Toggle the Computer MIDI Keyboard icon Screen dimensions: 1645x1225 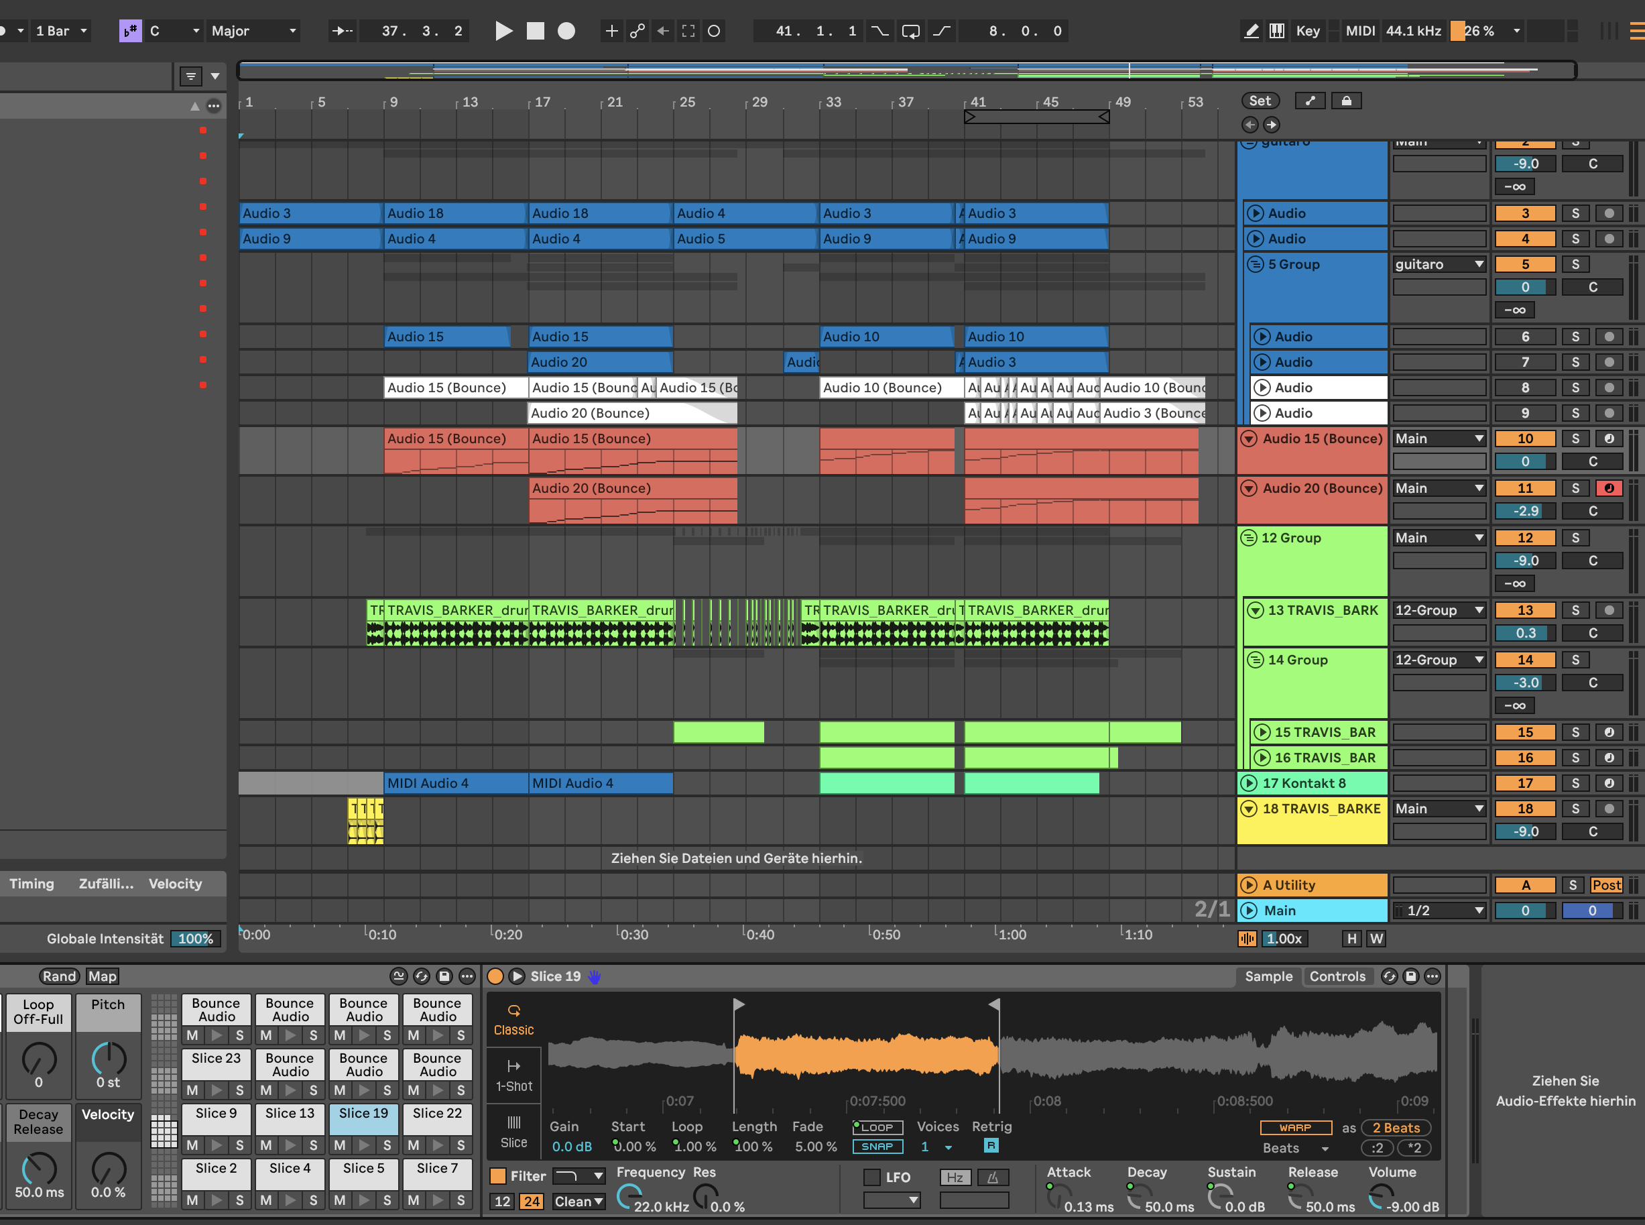click(x=1276, y=30)
